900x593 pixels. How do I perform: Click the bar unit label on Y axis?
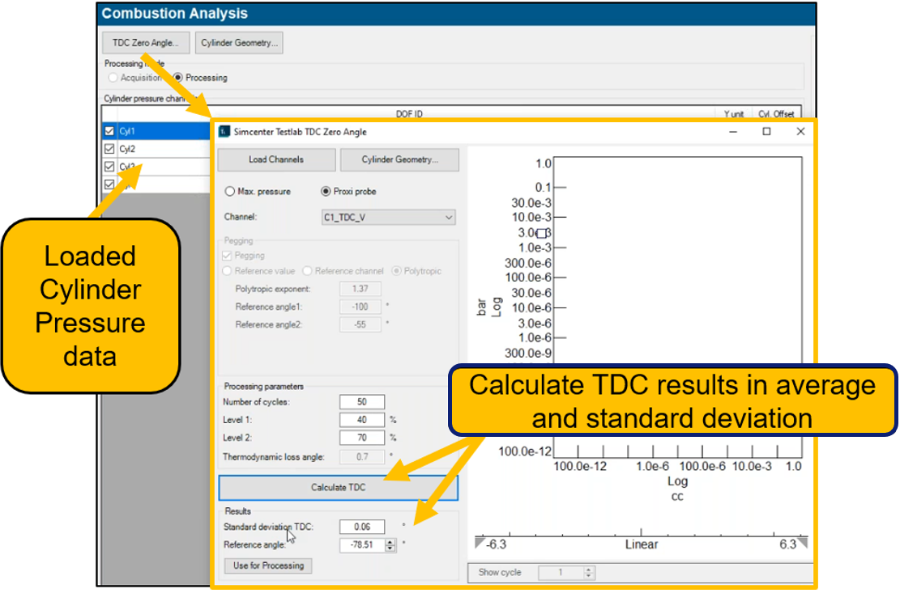(x=481, y=307)
